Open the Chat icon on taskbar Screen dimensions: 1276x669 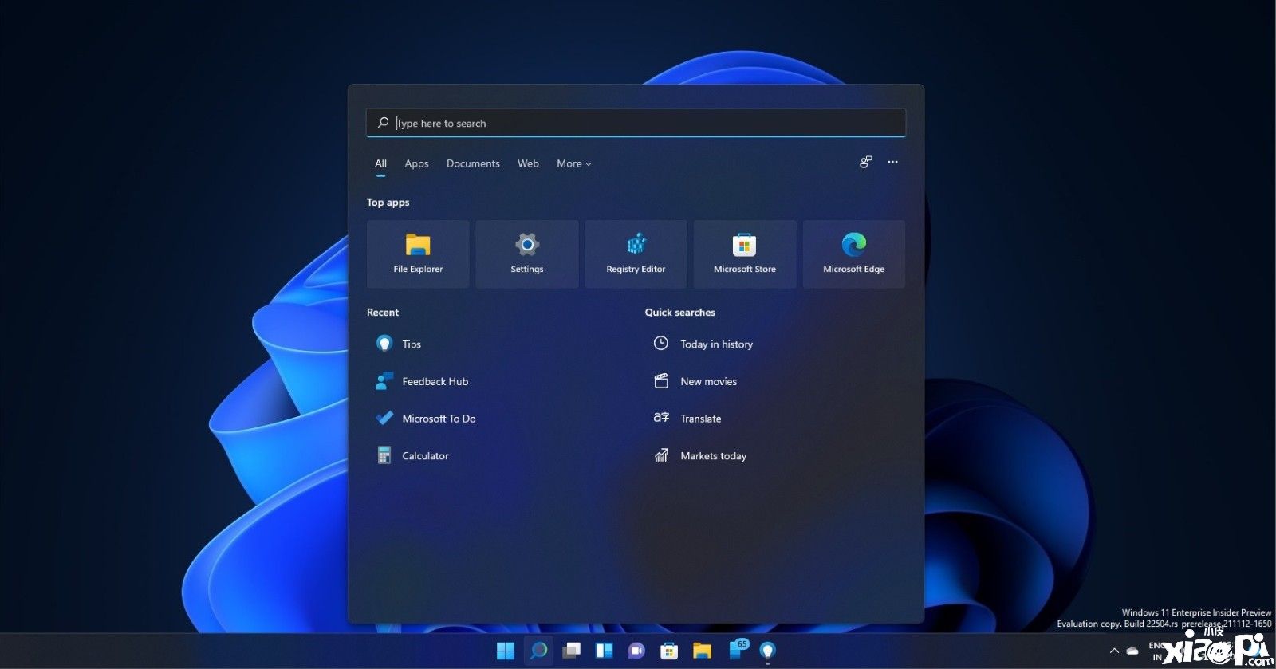[x=636, y=651]
